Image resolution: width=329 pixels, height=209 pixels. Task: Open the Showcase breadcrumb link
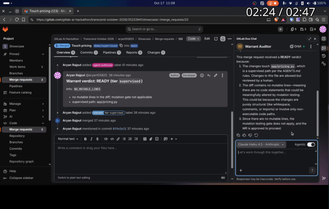pyautogui.click(x=144, y=39)
